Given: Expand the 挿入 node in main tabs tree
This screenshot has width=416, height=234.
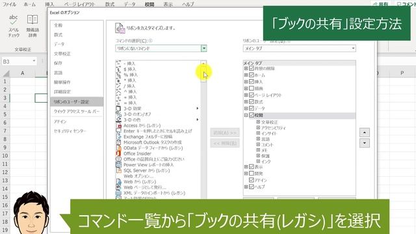Looking at the screenshot, I should click(x=246, y=82).
